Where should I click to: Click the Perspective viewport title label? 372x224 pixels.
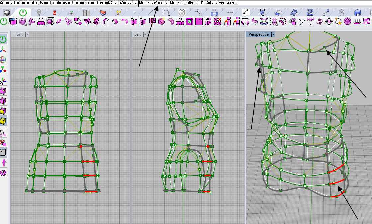pyautogui.click(x=258, y=34)
